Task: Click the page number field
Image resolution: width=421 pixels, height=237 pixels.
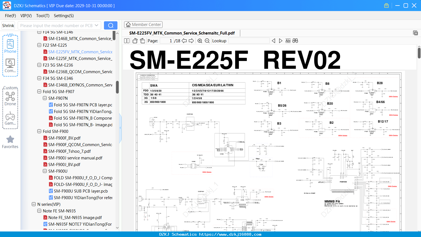Action: tap(167, 41)
